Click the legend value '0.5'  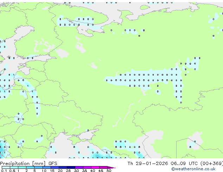(x=12, y=171)
